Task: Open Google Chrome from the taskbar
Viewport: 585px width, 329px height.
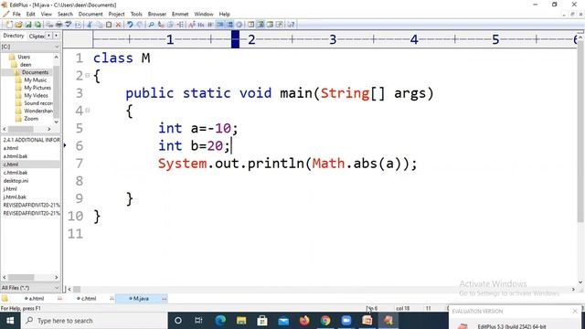Action: [x=325, y=321]
